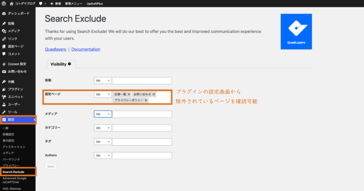The width and height of the screenshot is (364, 191).
Task: Click the メディア icon in the sidebar
Action: point(4,31)
